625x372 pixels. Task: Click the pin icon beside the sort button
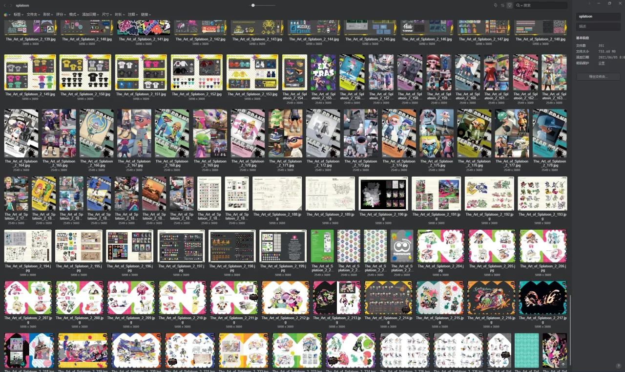pos(496,5)
